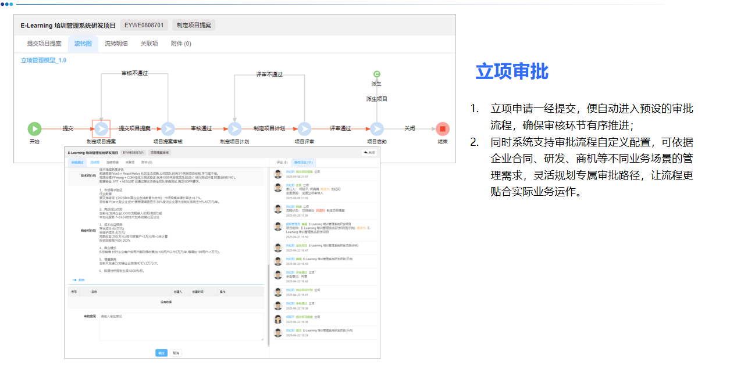Confirm approval with the 确定 button
This screenshot has height=366, width=730.
pyautogui.click(x=162, y=352)
